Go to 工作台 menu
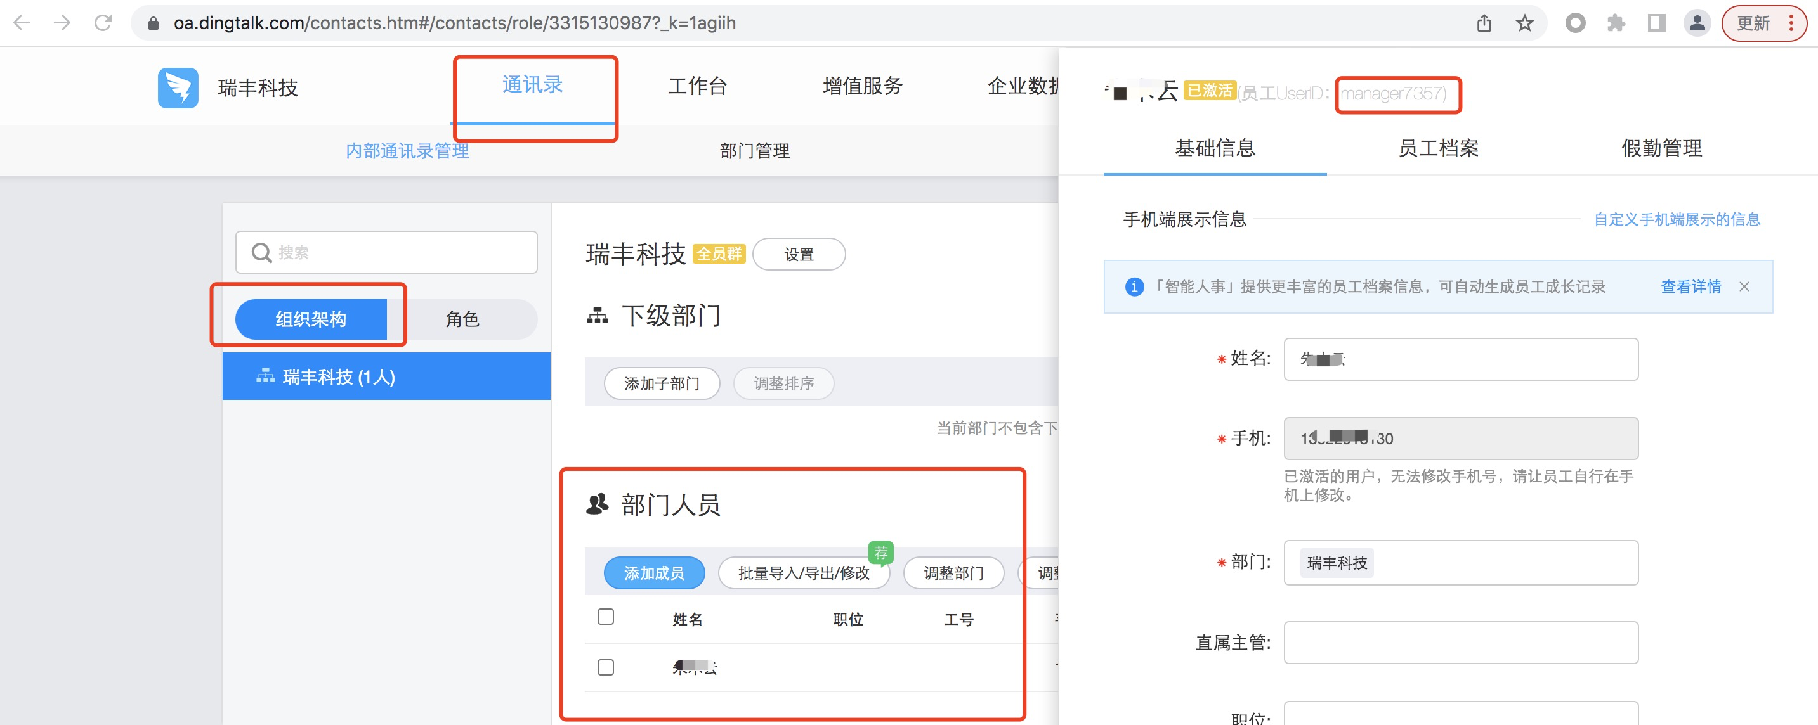1818x725 pixels. tap(697, 86)
